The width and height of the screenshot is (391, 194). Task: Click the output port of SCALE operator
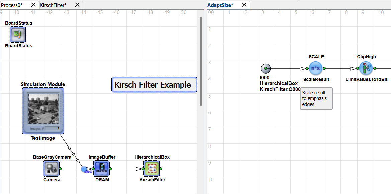pos(324,68)
